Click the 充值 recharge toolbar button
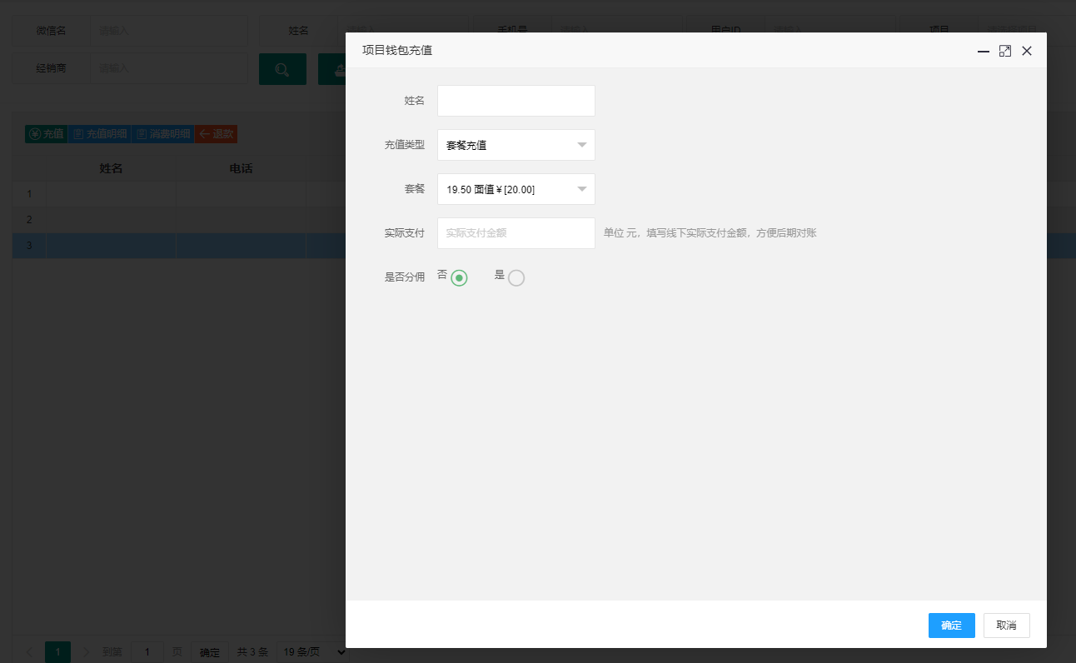This screenshot has height=663, width=1076. 46,133
